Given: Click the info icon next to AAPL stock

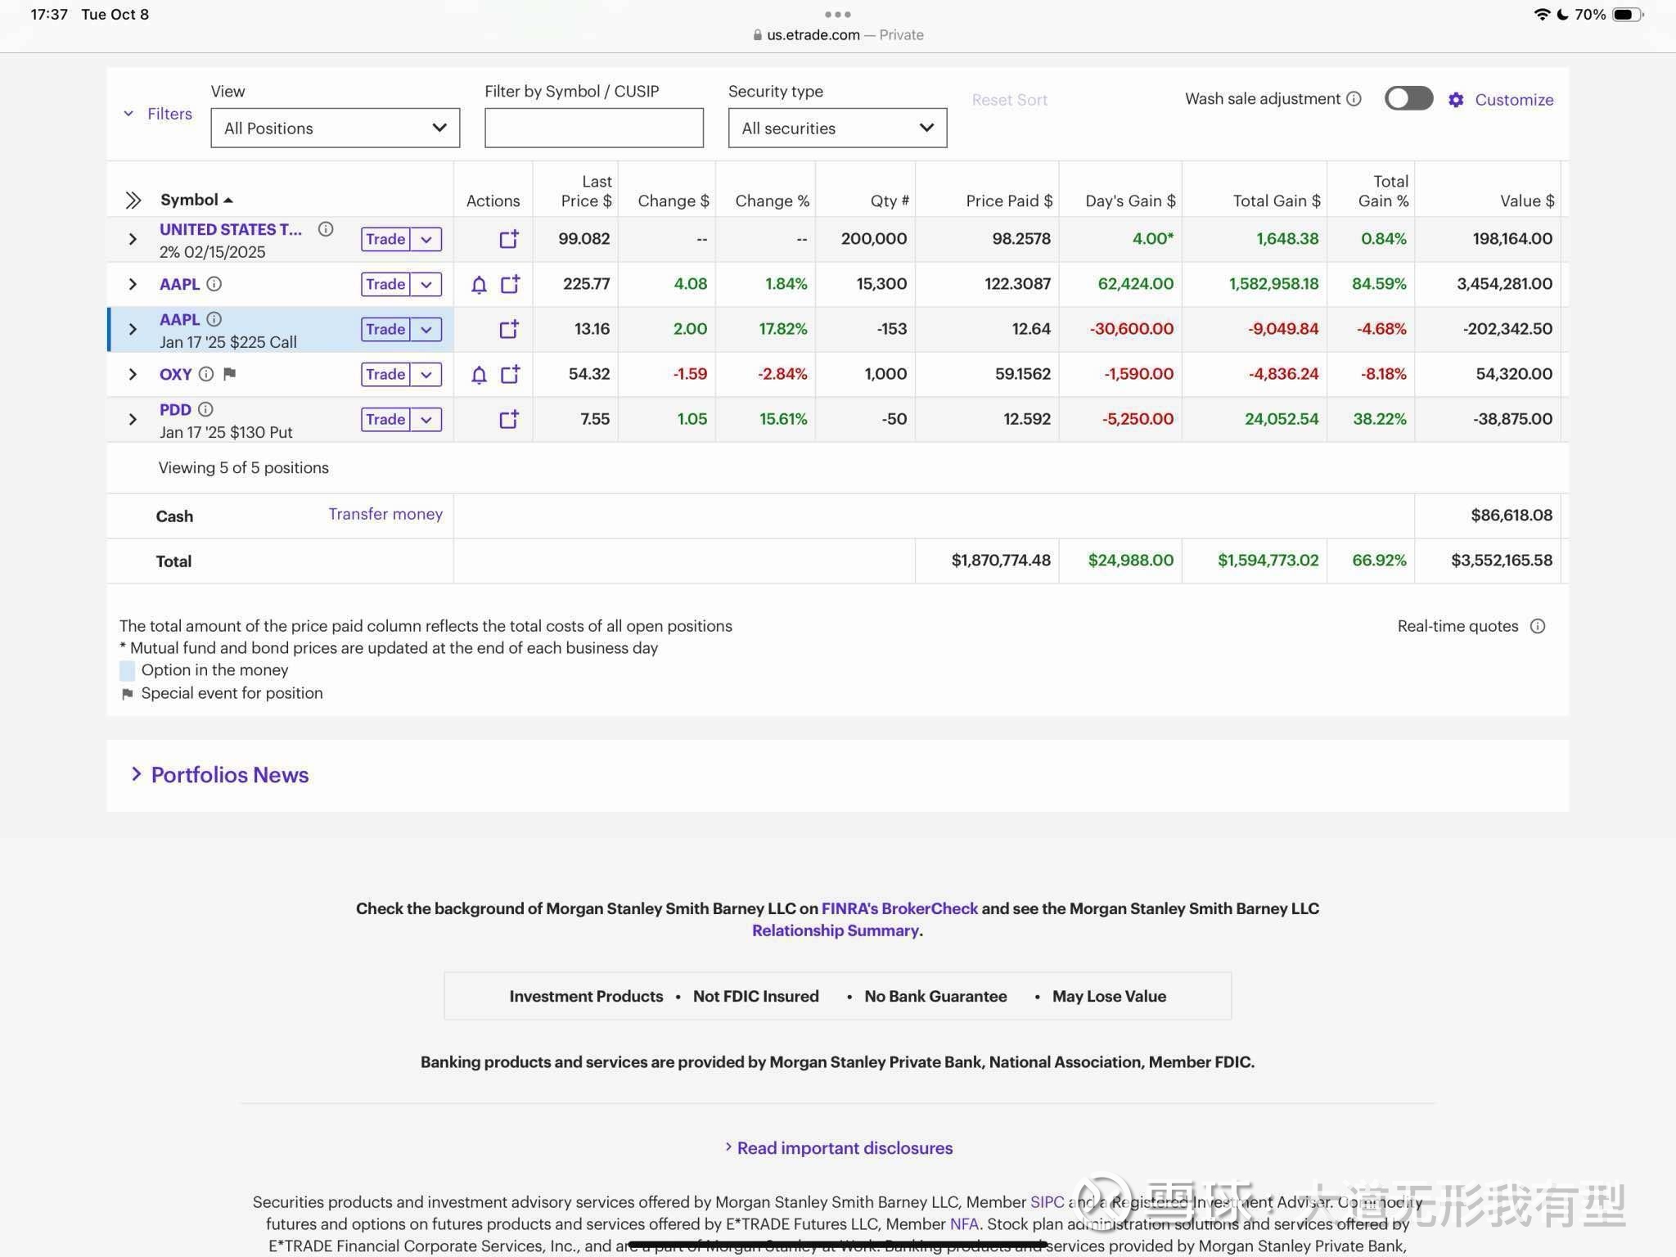Looking at the screenshot, I should (214, 284).
